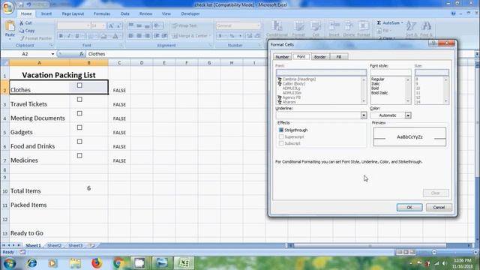Click the horizontal scrollbar of the sheet
The height and width of the screenshot is (270, 480).
(370, 245)
